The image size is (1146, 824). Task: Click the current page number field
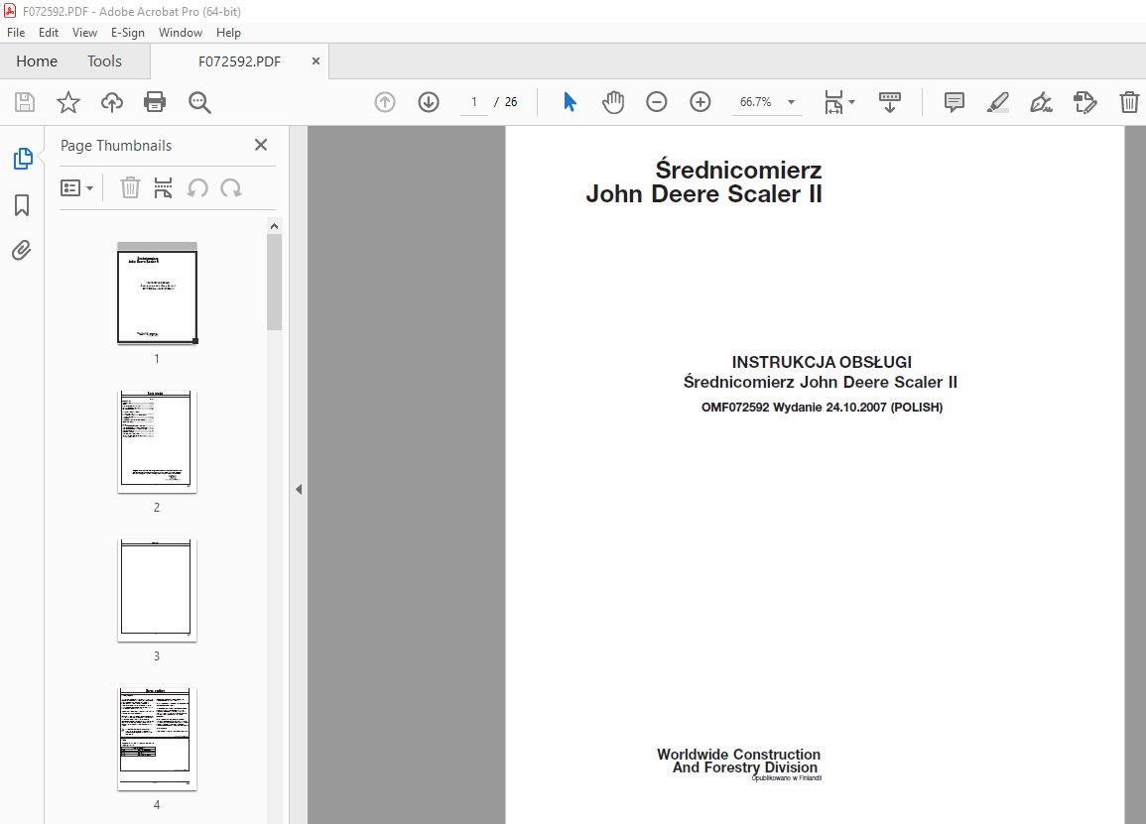[473, 102]
